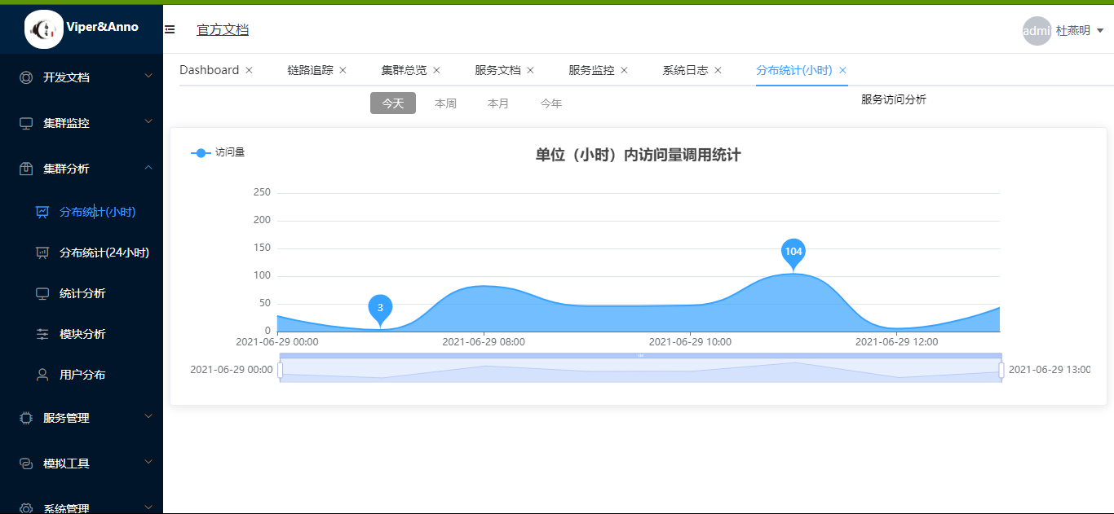This screenshot has height=514, width=1114.
Task: Open the 杜燕明 user dropdown
Action: click(1071, 30)
